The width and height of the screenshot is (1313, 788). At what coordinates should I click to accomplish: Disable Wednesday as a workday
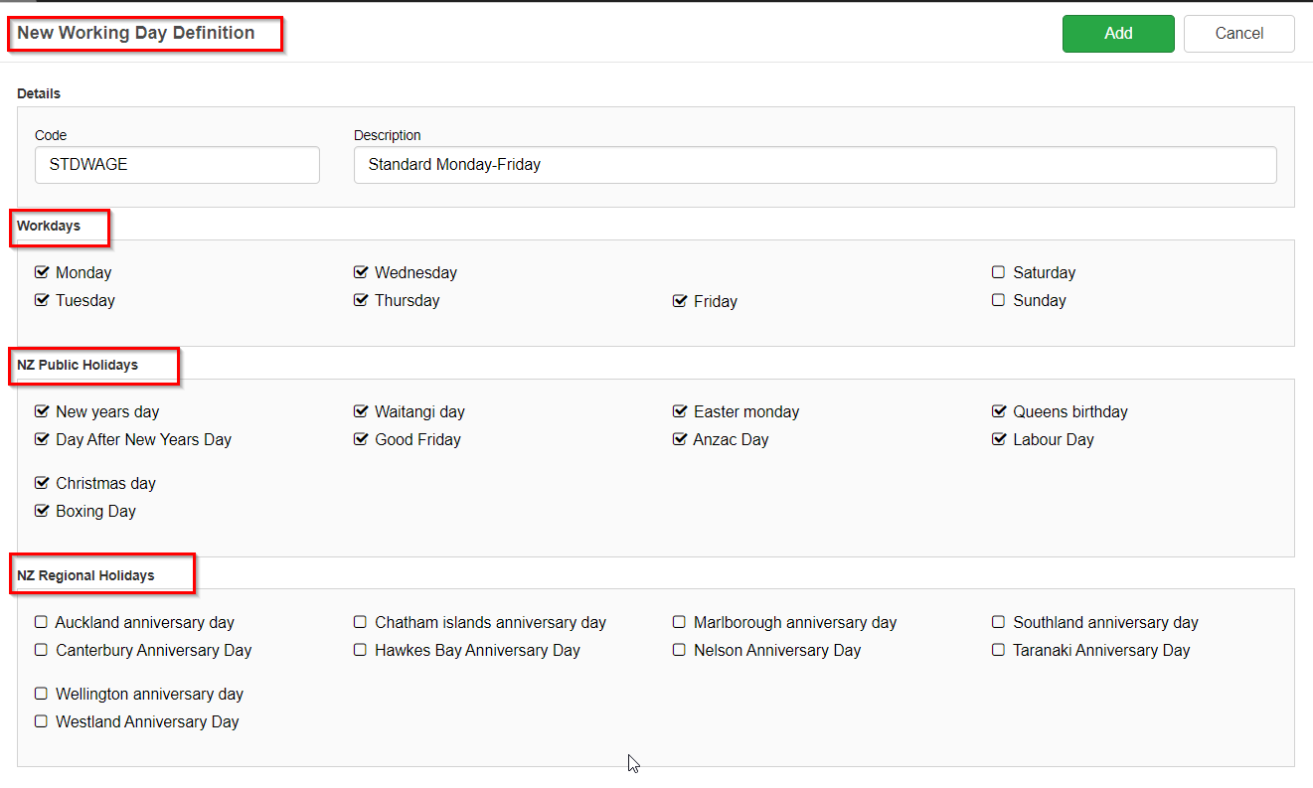click(361, 272)
